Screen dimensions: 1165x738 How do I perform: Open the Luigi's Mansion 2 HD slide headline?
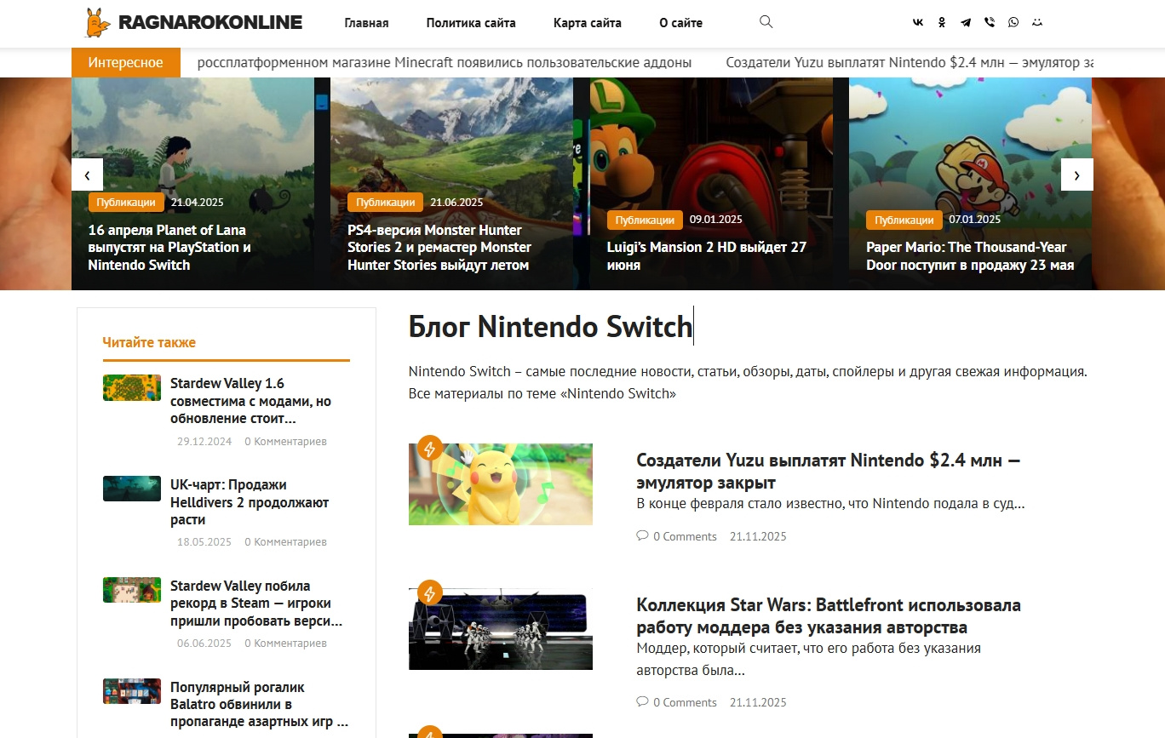(x=707, y=256)
